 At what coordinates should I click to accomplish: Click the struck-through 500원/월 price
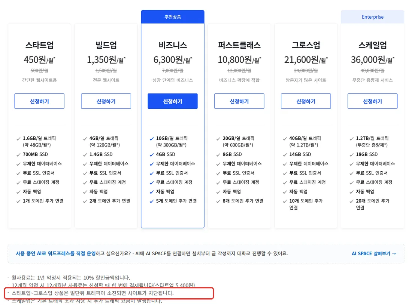(x=39, y=71)
